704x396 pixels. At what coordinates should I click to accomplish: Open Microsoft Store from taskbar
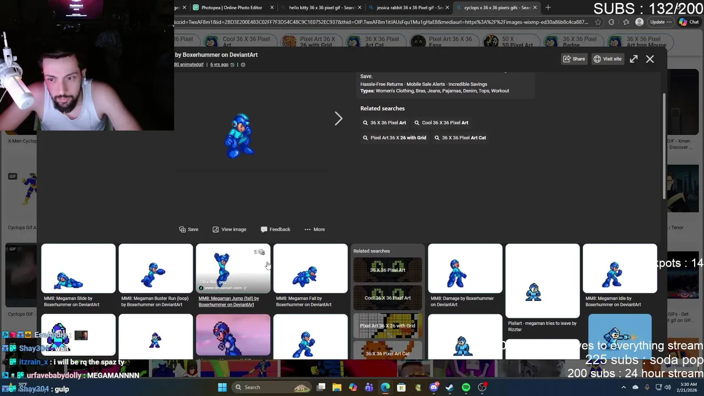402,387
